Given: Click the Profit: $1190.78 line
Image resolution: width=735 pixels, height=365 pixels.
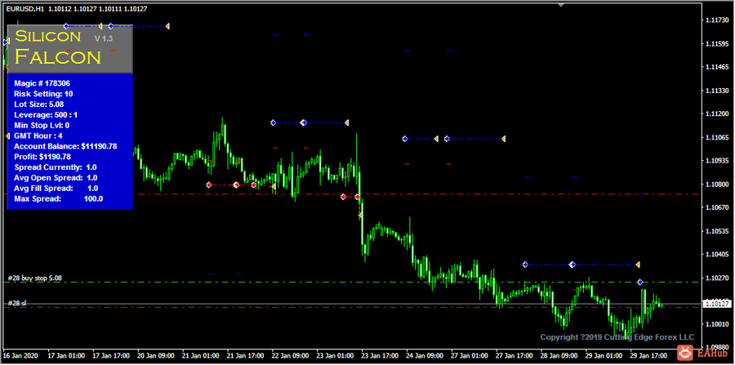Looking at the screenshot, I should tap(42, 157).
